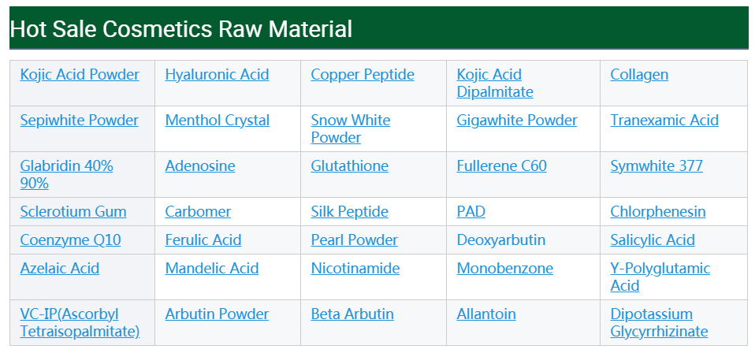
Task: Open the Sclerotium Gum link
Action: coord(73,212)
